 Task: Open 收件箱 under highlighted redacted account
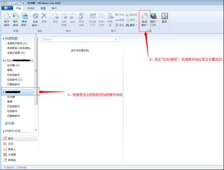(x=11, y=97)
